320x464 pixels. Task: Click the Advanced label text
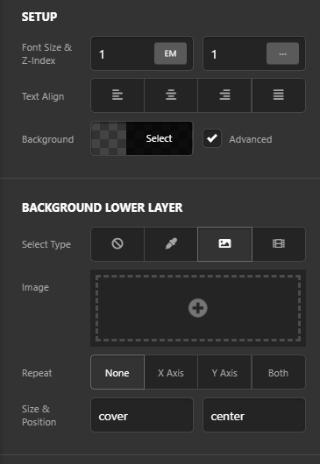251,139
